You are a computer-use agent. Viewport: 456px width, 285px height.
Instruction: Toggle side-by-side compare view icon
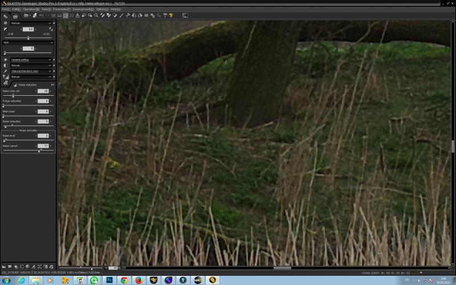click(x=72, y=15)
